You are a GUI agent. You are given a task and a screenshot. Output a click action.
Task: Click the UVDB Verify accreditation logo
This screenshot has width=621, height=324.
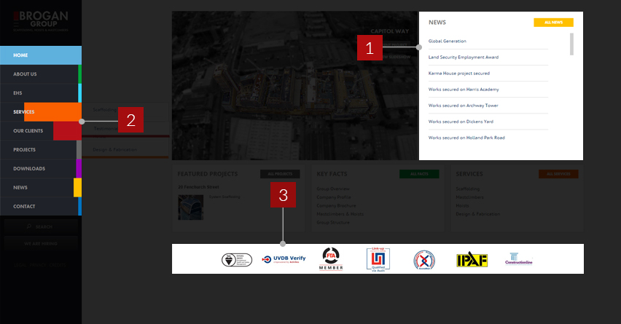(x=284, y=258)
